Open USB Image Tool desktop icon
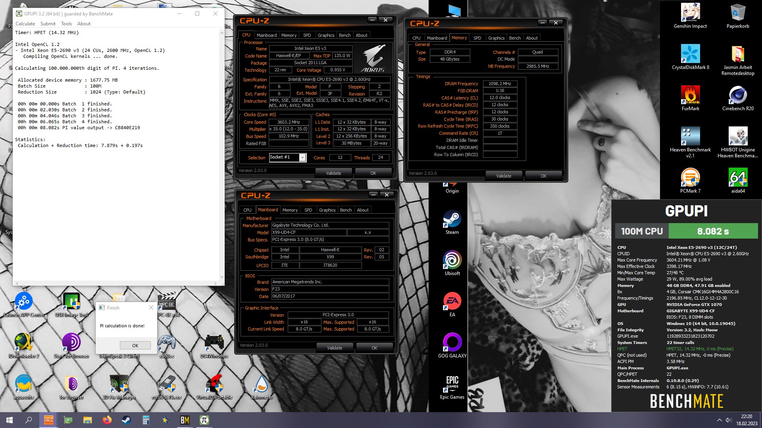The width and height of the screenshot is (762, 428). point(71,304)
